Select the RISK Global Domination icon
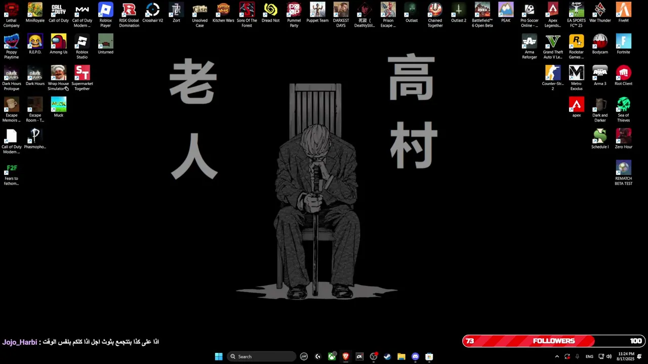Viewport: 648px width, 364px height. (x=129, y=15)
